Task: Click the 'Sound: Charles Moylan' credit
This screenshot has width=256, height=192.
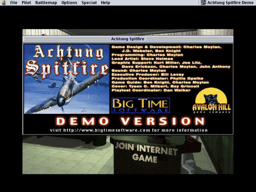Action: [x=139, y=70]
